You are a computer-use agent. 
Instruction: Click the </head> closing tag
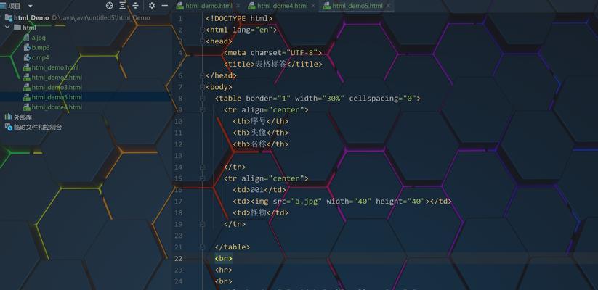pyautogui.click(x=221, y=75)
